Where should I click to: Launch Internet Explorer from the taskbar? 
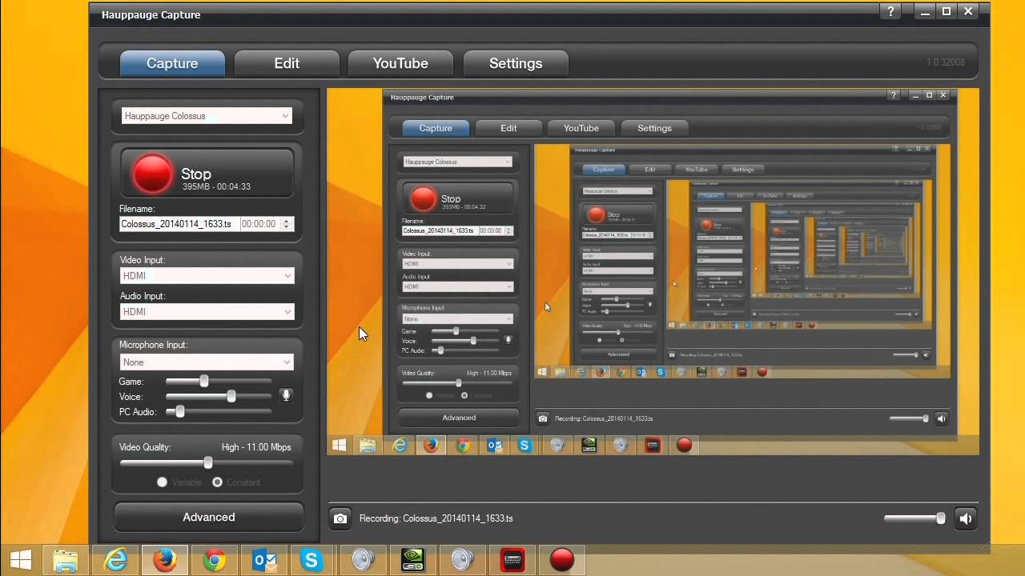116,561
